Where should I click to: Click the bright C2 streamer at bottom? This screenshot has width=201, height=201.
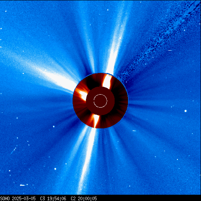point(96,121)
